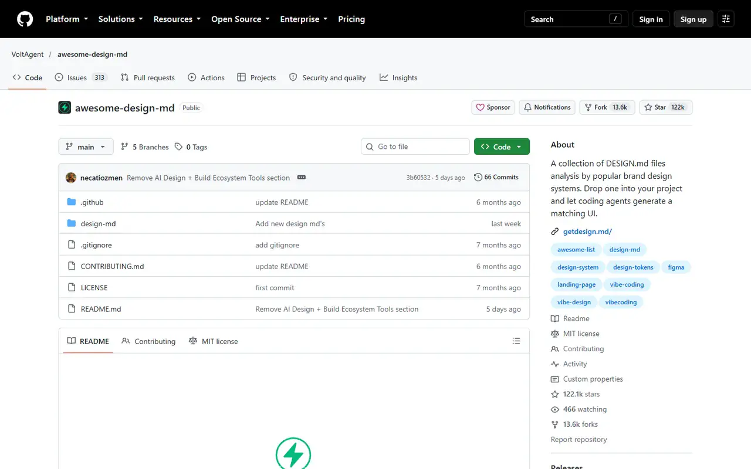Open the LICENSE file
The image size is (751, 469).
click(x=94, y=288)
